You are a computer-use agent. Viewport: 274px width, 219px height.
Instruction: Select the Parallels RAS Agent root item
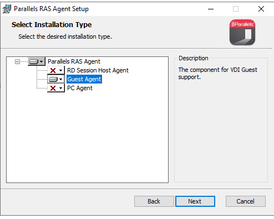pyautogui.click(x=74, y=61)
